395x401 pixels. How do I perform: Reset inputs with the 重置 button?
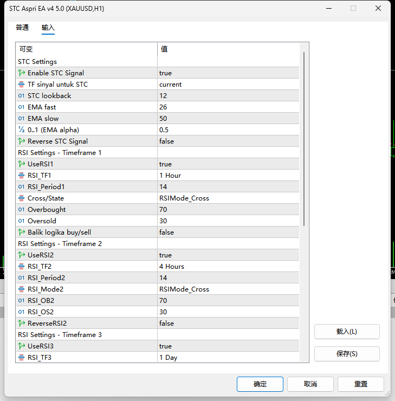360,384
